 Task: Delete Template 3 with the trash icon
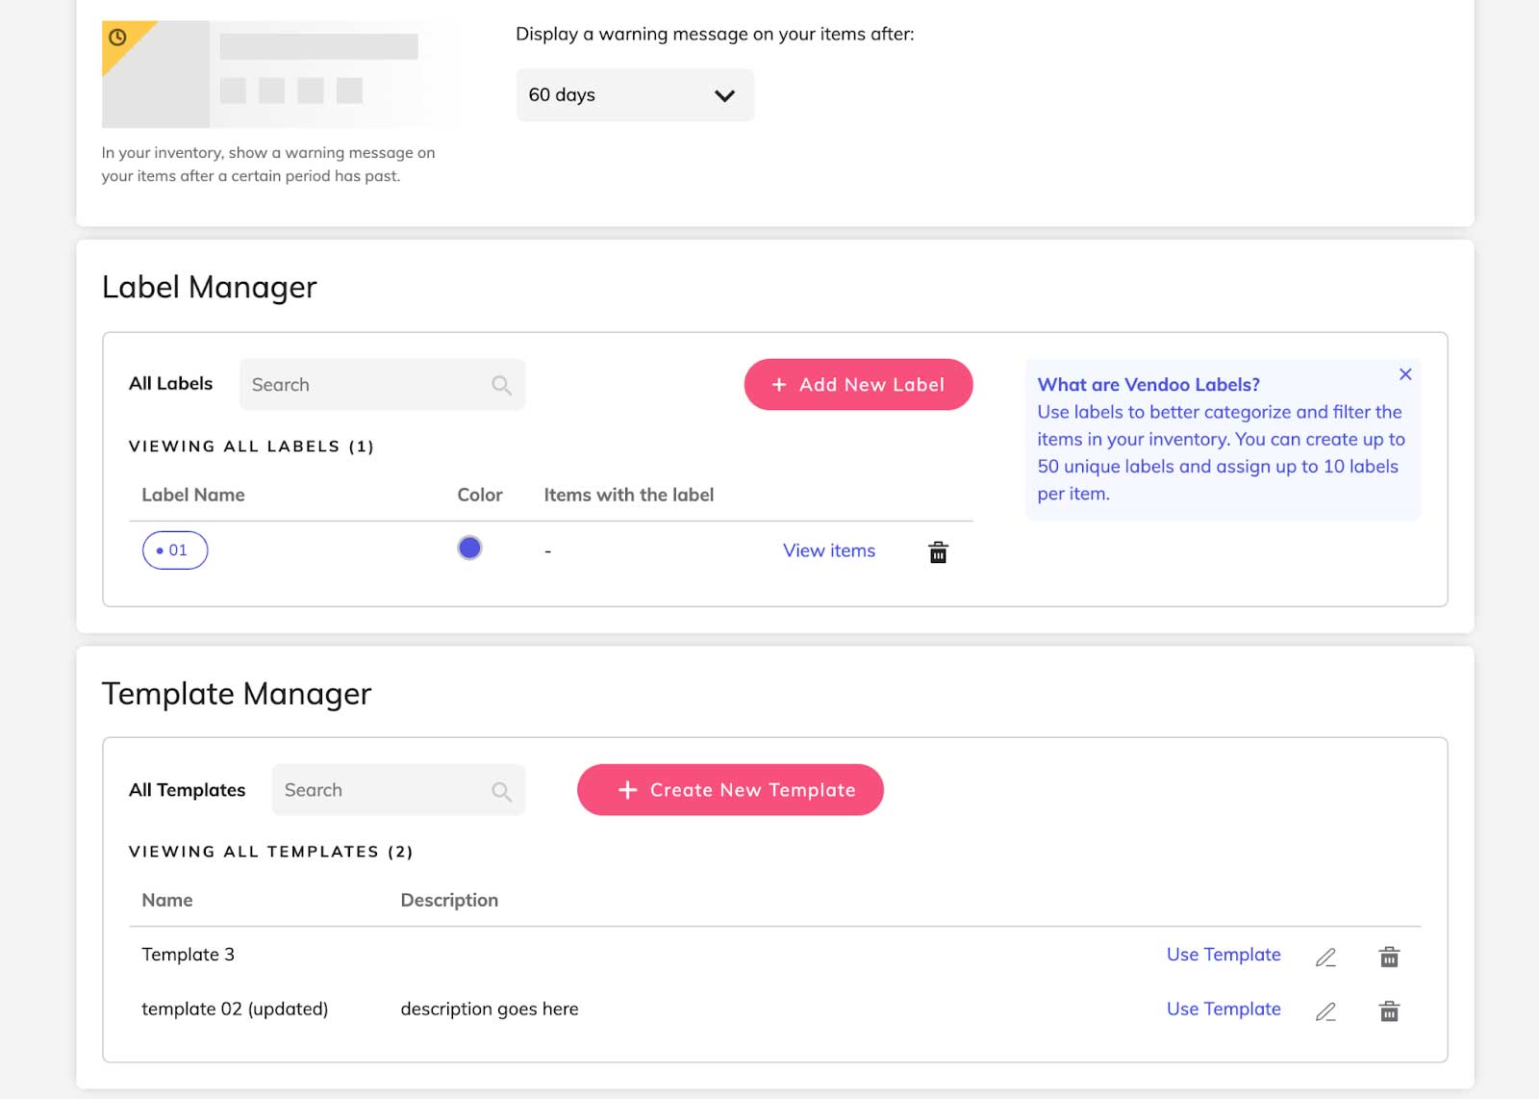coord(1389,956)
